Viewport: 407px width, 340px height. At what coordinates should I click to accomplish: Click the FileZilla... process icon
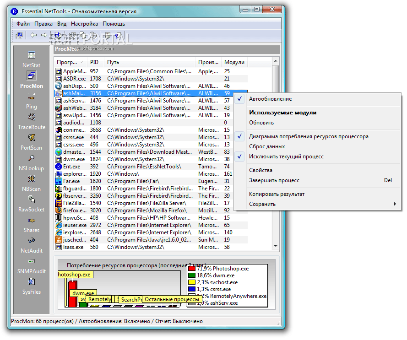click(59, 203)
